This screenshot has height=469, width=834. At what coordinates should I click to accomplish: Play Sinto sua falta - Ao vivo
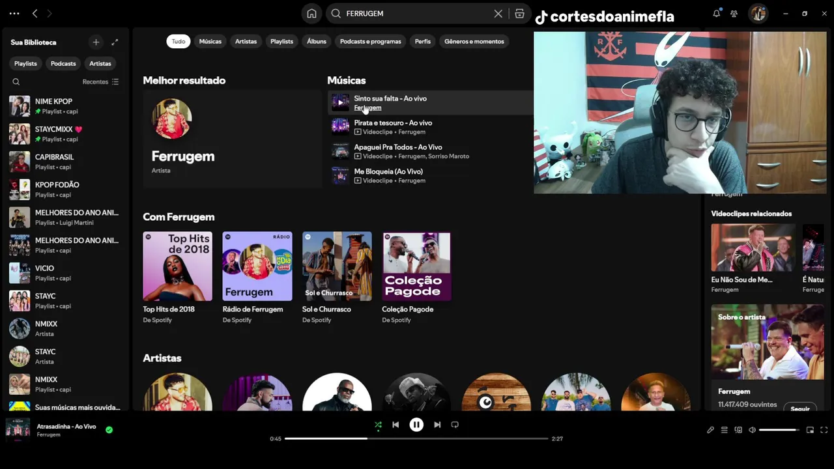pos(340,103)
